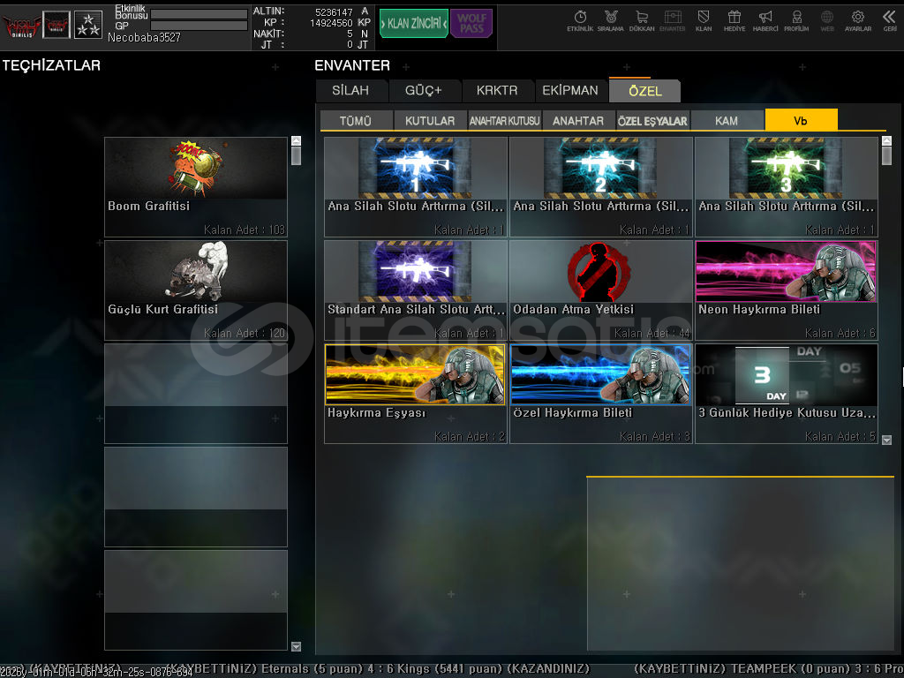Open the Profilim profile icon

pyautogui.click(x=796, y=21)
